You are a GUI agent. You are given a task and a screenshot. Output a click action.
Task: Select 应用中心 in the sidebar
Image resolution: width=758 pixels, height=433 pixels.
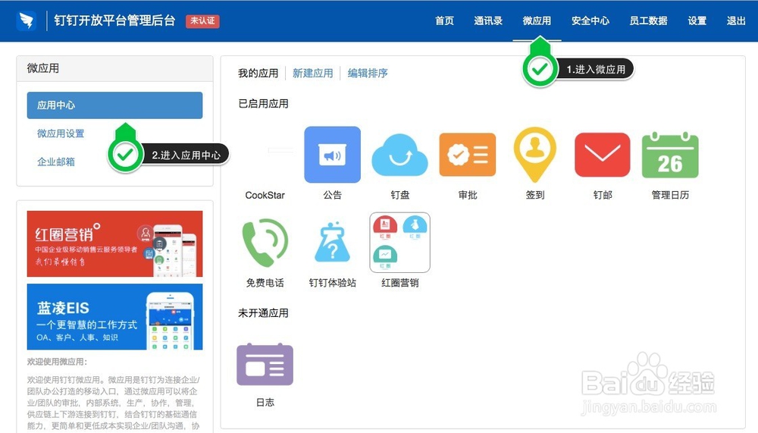(x=114, y=105)
